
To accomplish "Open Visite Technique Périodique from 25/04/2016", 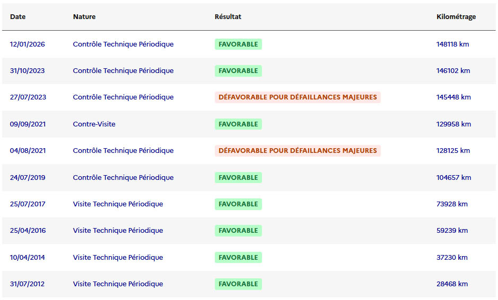I will click(x=118, y=231).
